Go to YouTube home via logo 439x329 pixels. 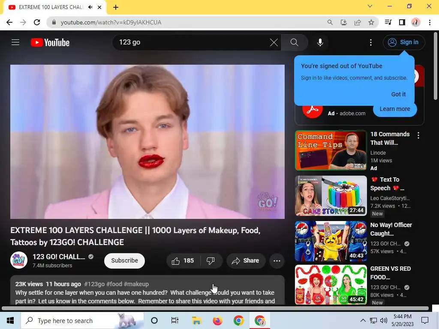50,42
